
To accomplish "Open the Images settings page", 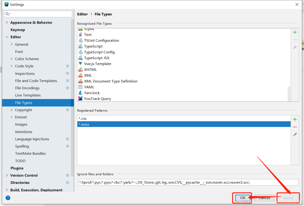I will click(21, 124).
